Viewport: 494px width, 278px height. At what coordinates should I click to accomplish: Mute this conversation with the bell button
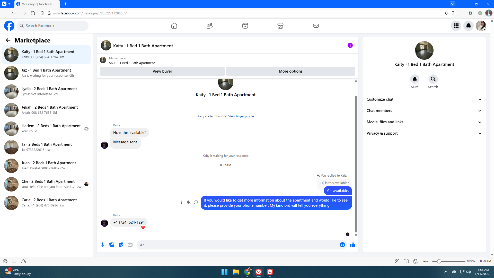pos(414,79)
